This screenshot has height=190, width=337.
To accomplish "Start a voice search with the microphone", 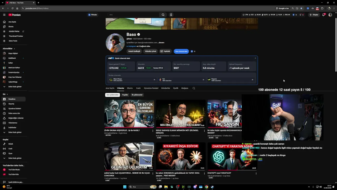I will (x=171, y=15).
